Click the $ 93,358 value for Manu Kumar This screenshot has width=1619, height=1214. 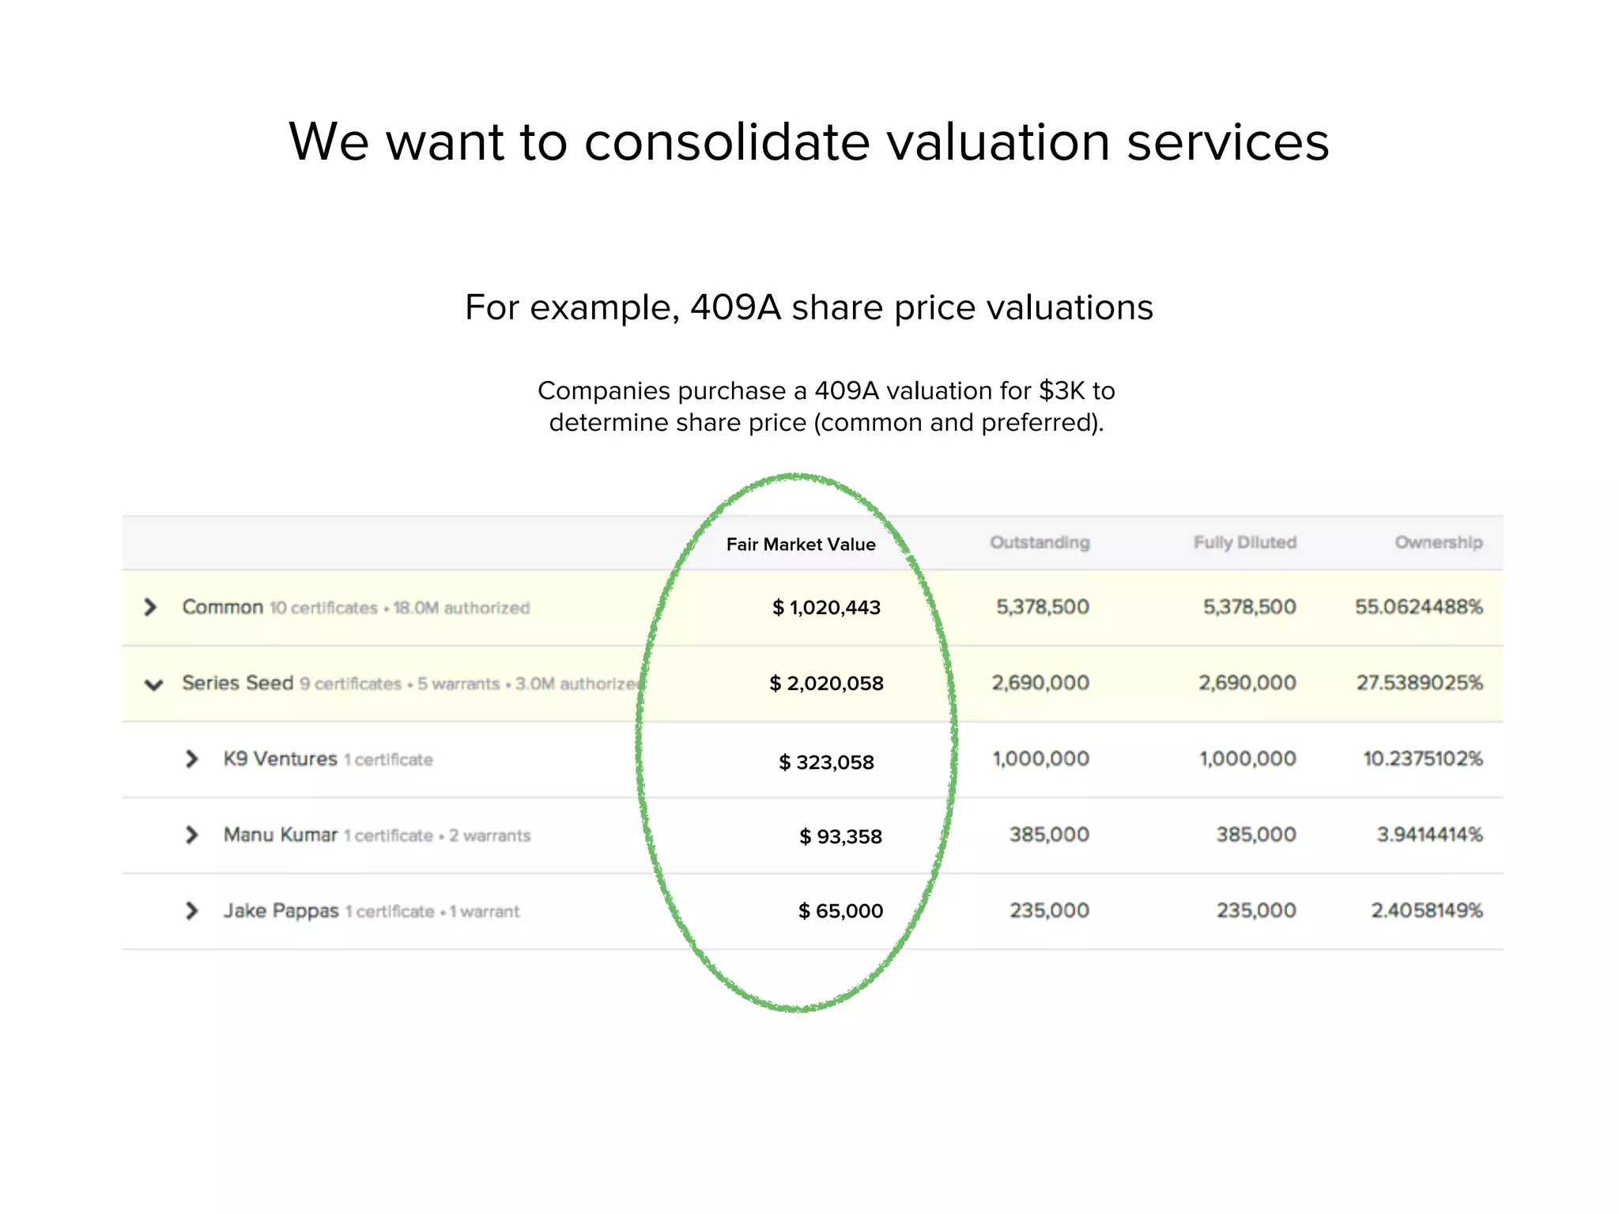[840, 836]
